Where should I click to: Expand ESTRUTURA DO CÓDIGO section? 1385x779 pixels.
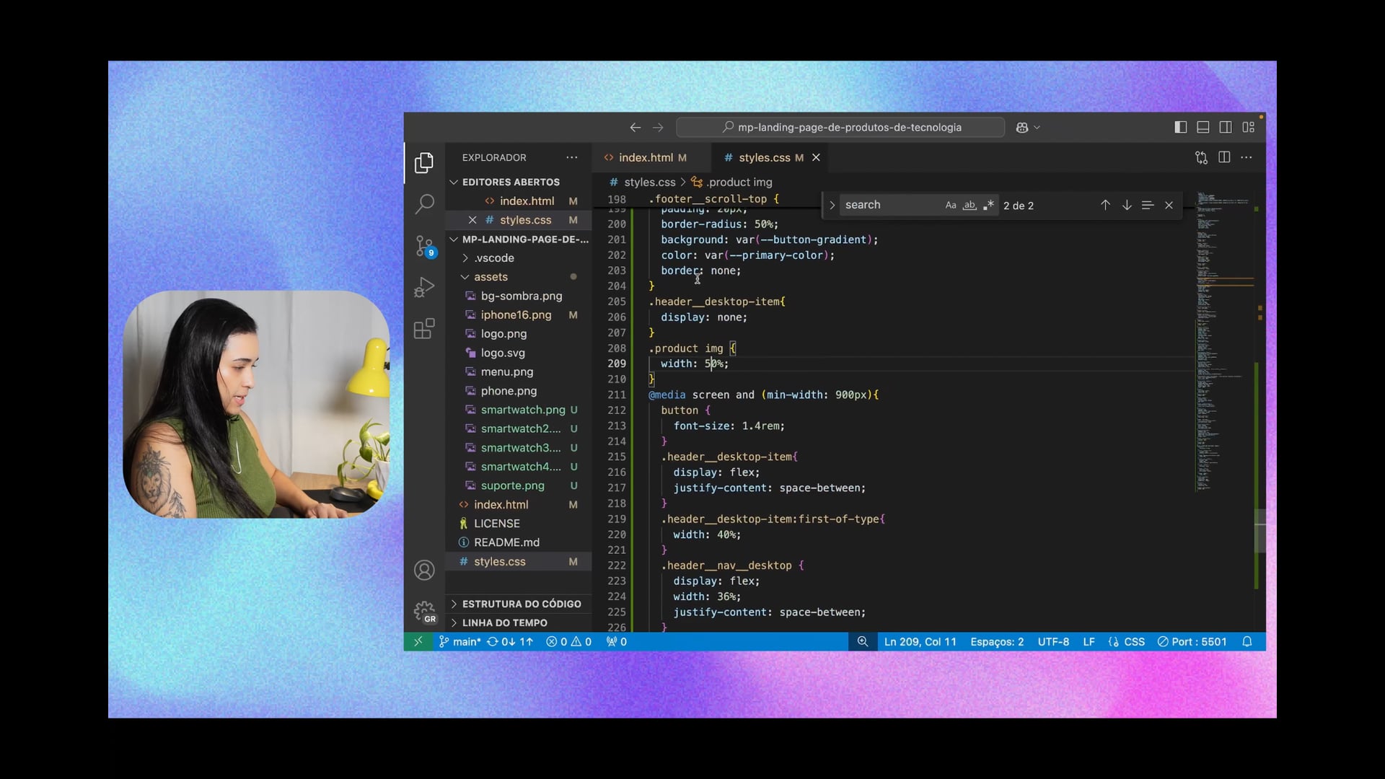coord(521,604)
